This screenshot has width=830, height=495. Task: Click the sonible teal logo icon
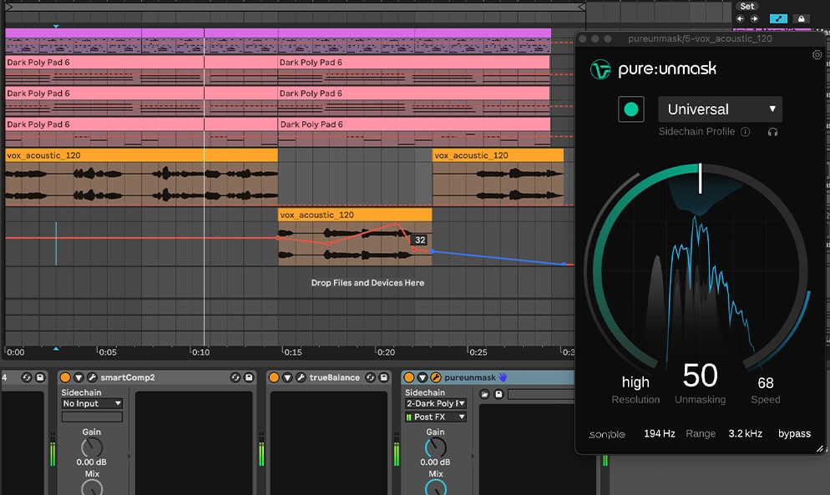(600, 69)
